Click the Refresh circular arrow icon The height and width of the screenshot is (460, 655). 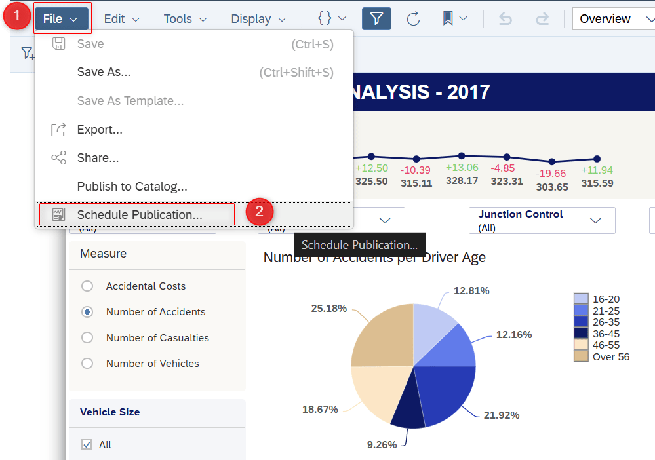coord(413,19)
